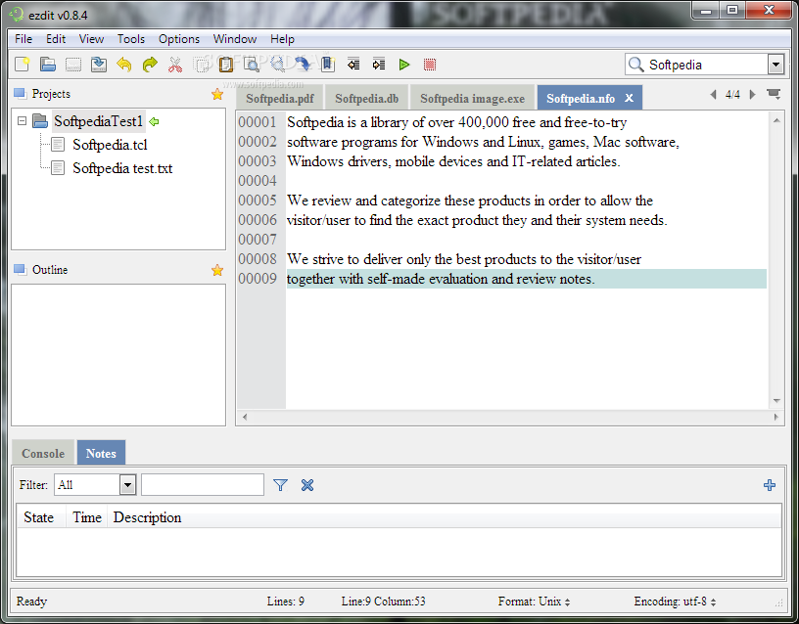Open the View menu
The height and width of the screenshot is (624, 799).
click(91, 39)
